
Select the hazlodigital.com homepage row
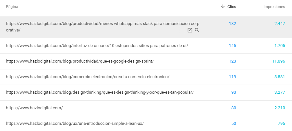[34, 108]
